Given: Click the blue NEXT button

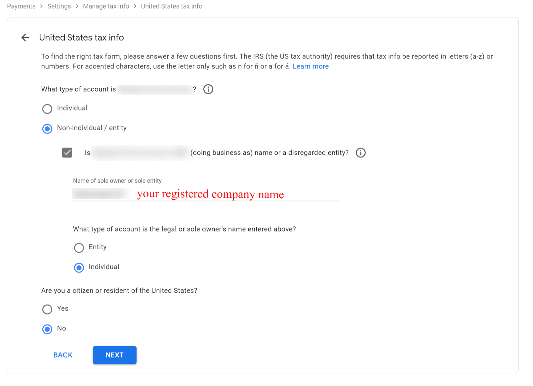Looking at the screenshot, I should click(115, 355).
